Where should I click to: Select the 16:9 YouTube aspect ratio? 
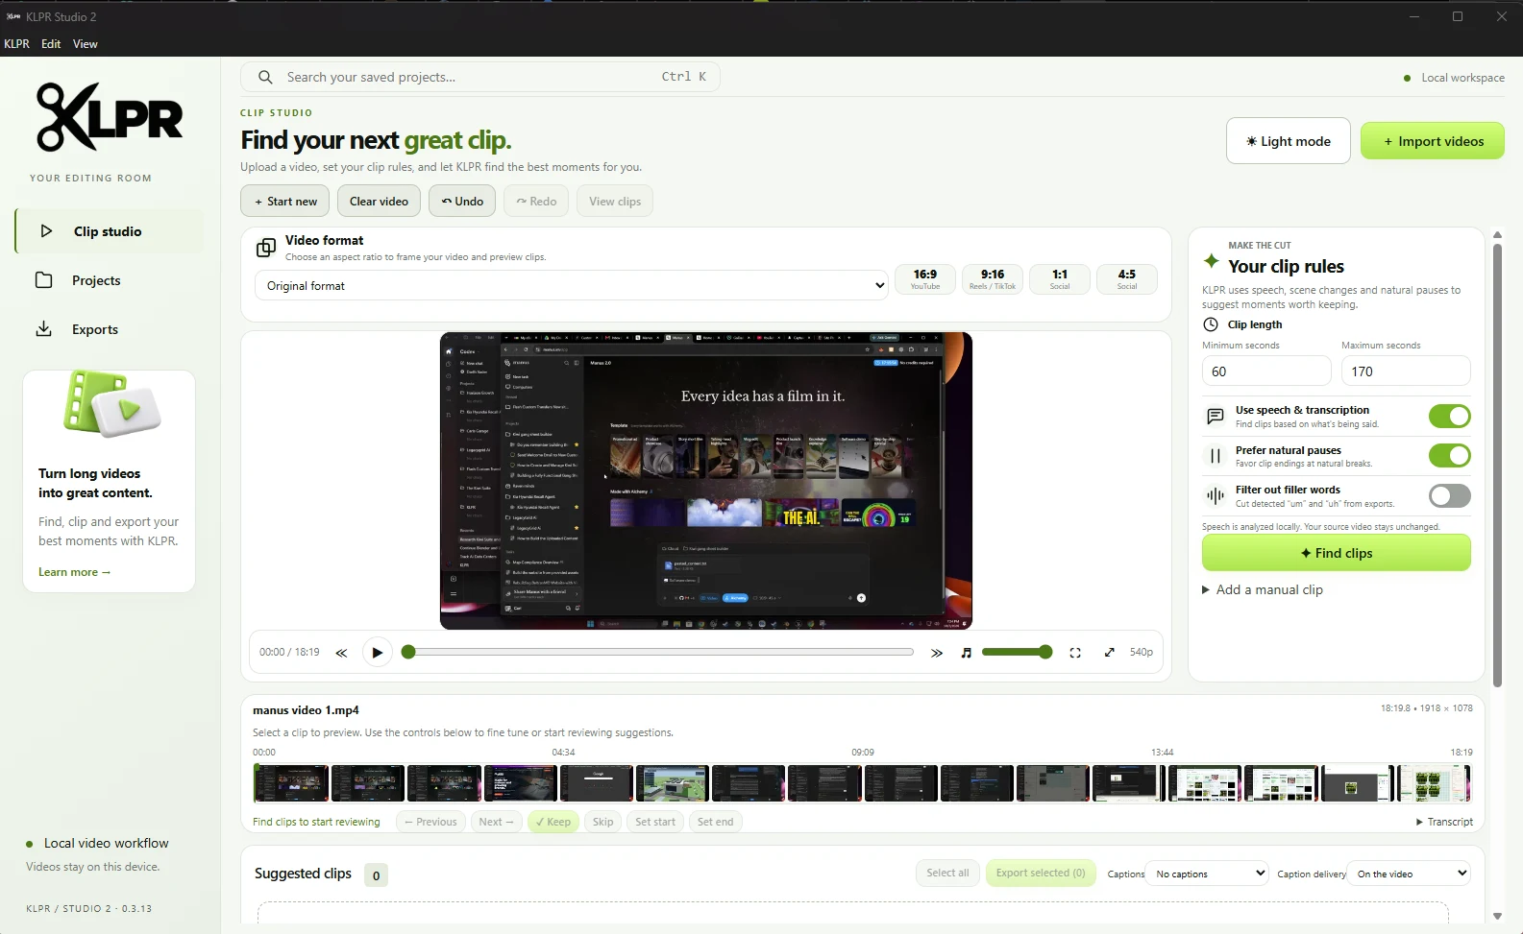(925, 279)
